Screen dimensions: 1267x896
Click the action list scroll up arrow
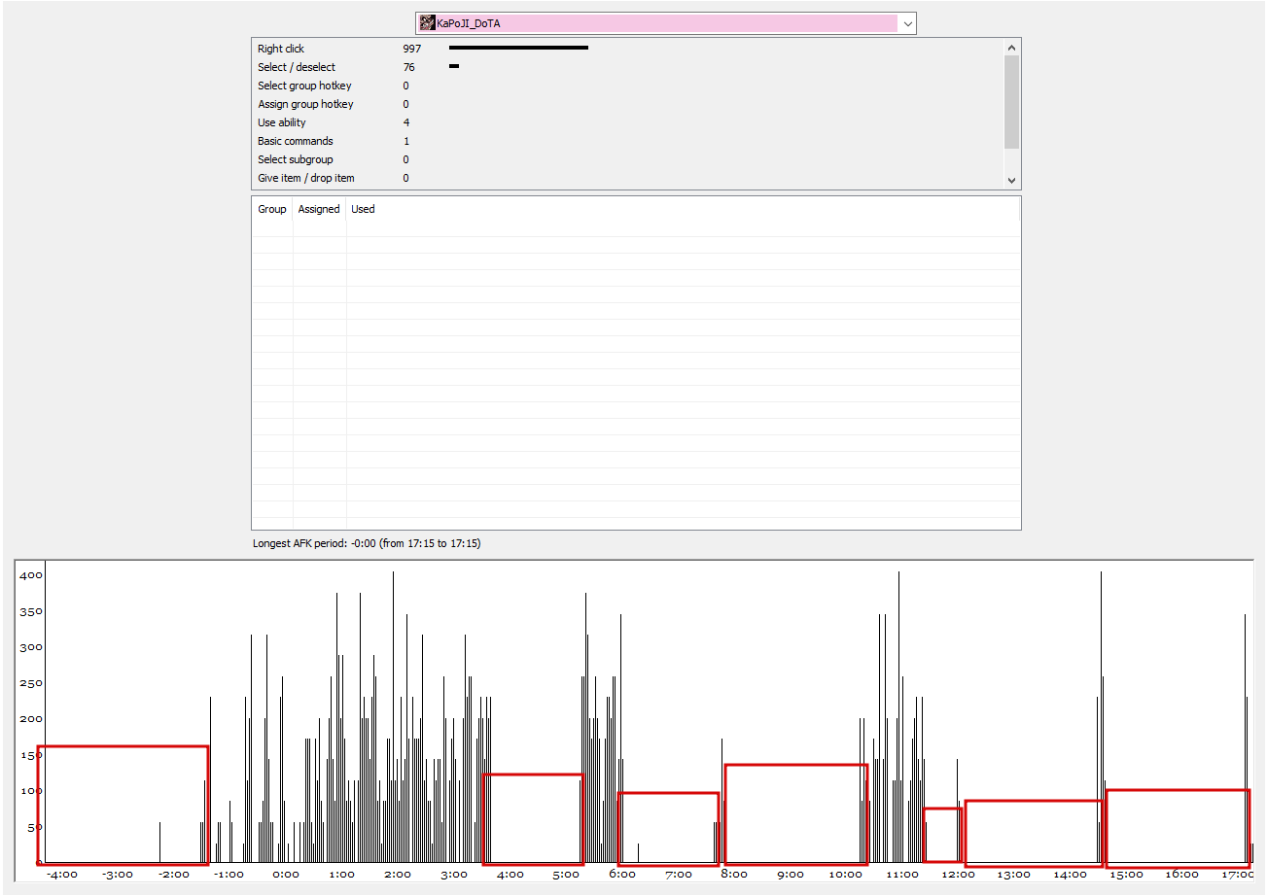[1011, 47]
